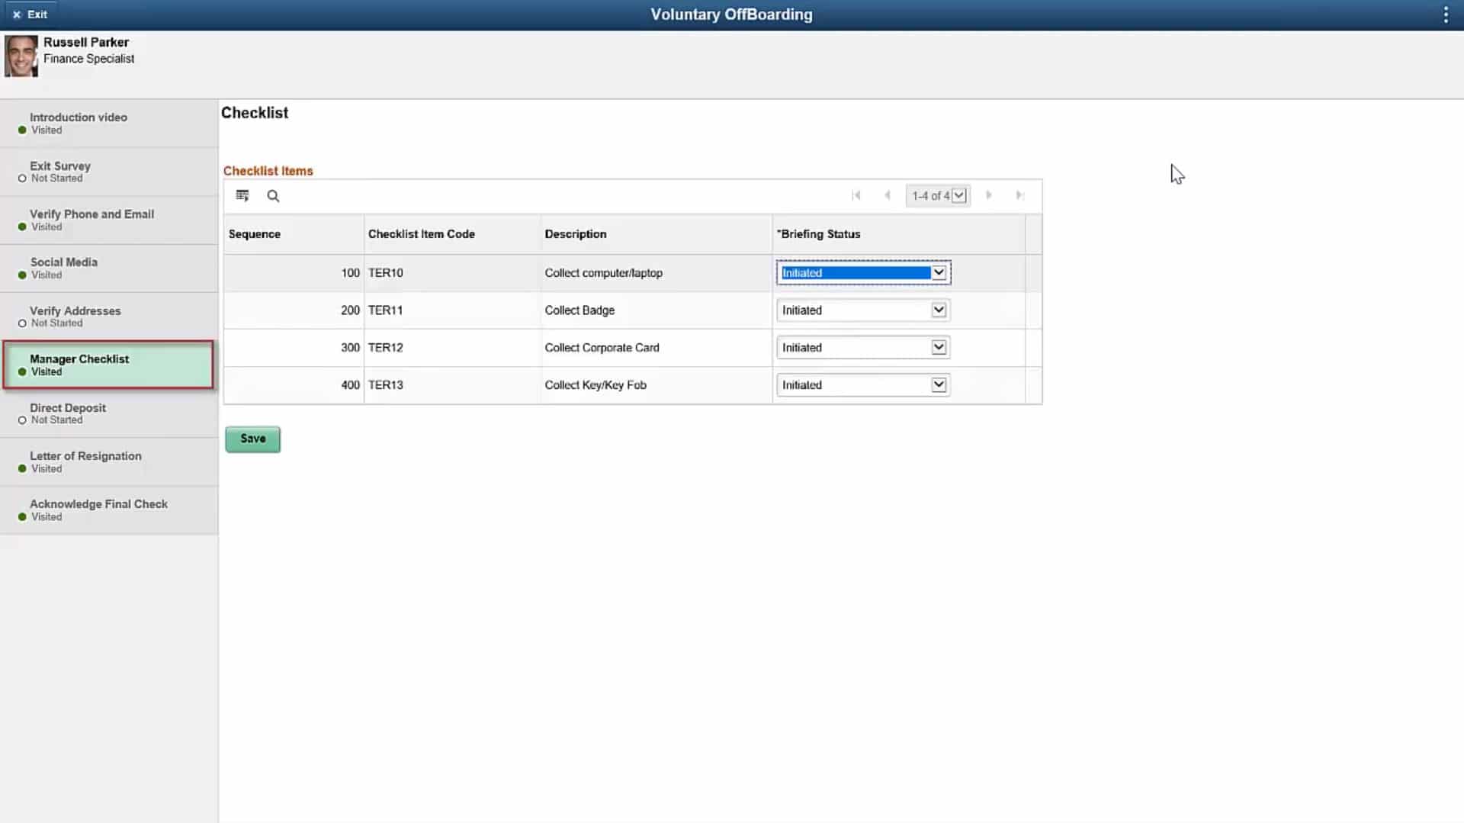
Task: Click the Save button
Action: 252,439
